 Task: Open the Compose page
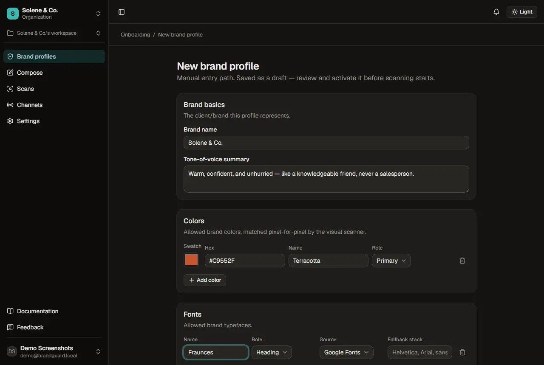[x=54, y=73]
